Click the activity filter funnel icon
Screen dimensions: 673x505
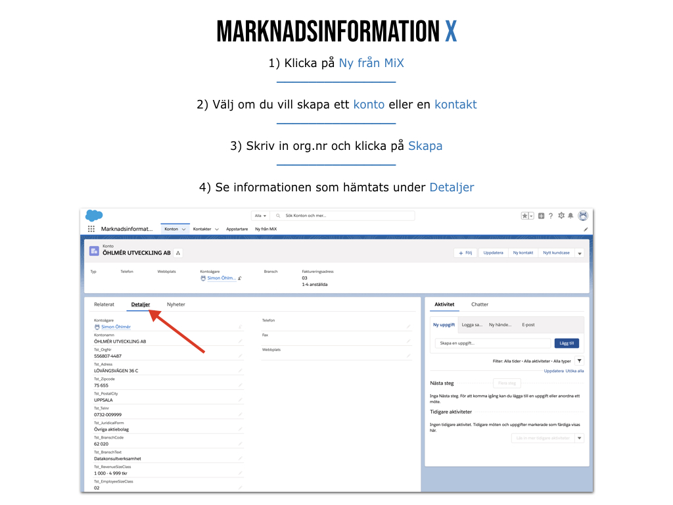pyautogui.click(x=579, y=361)
